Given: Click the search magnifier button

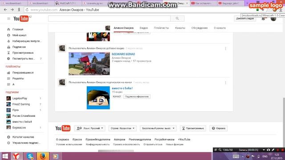Looking at the screenshot, I should click(177, 19).
